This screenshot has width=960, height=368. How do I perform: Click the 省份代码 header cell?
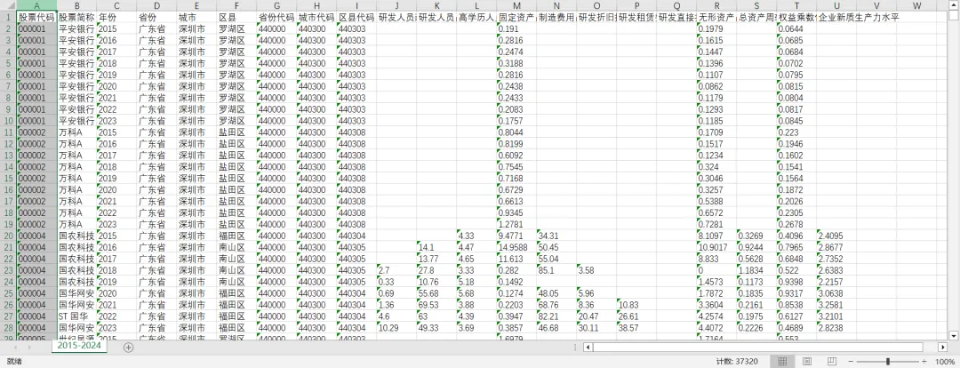pyautogui.click(x=276, y=17)
